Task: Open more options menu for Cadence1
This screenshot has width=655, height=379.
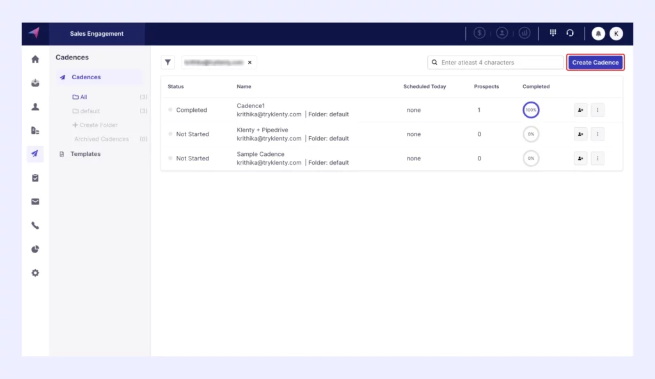Action: (x=597, y=110)
